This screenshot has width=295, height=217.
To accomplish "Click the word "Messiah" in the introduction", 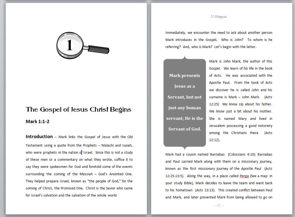I will tap(86, 174).
